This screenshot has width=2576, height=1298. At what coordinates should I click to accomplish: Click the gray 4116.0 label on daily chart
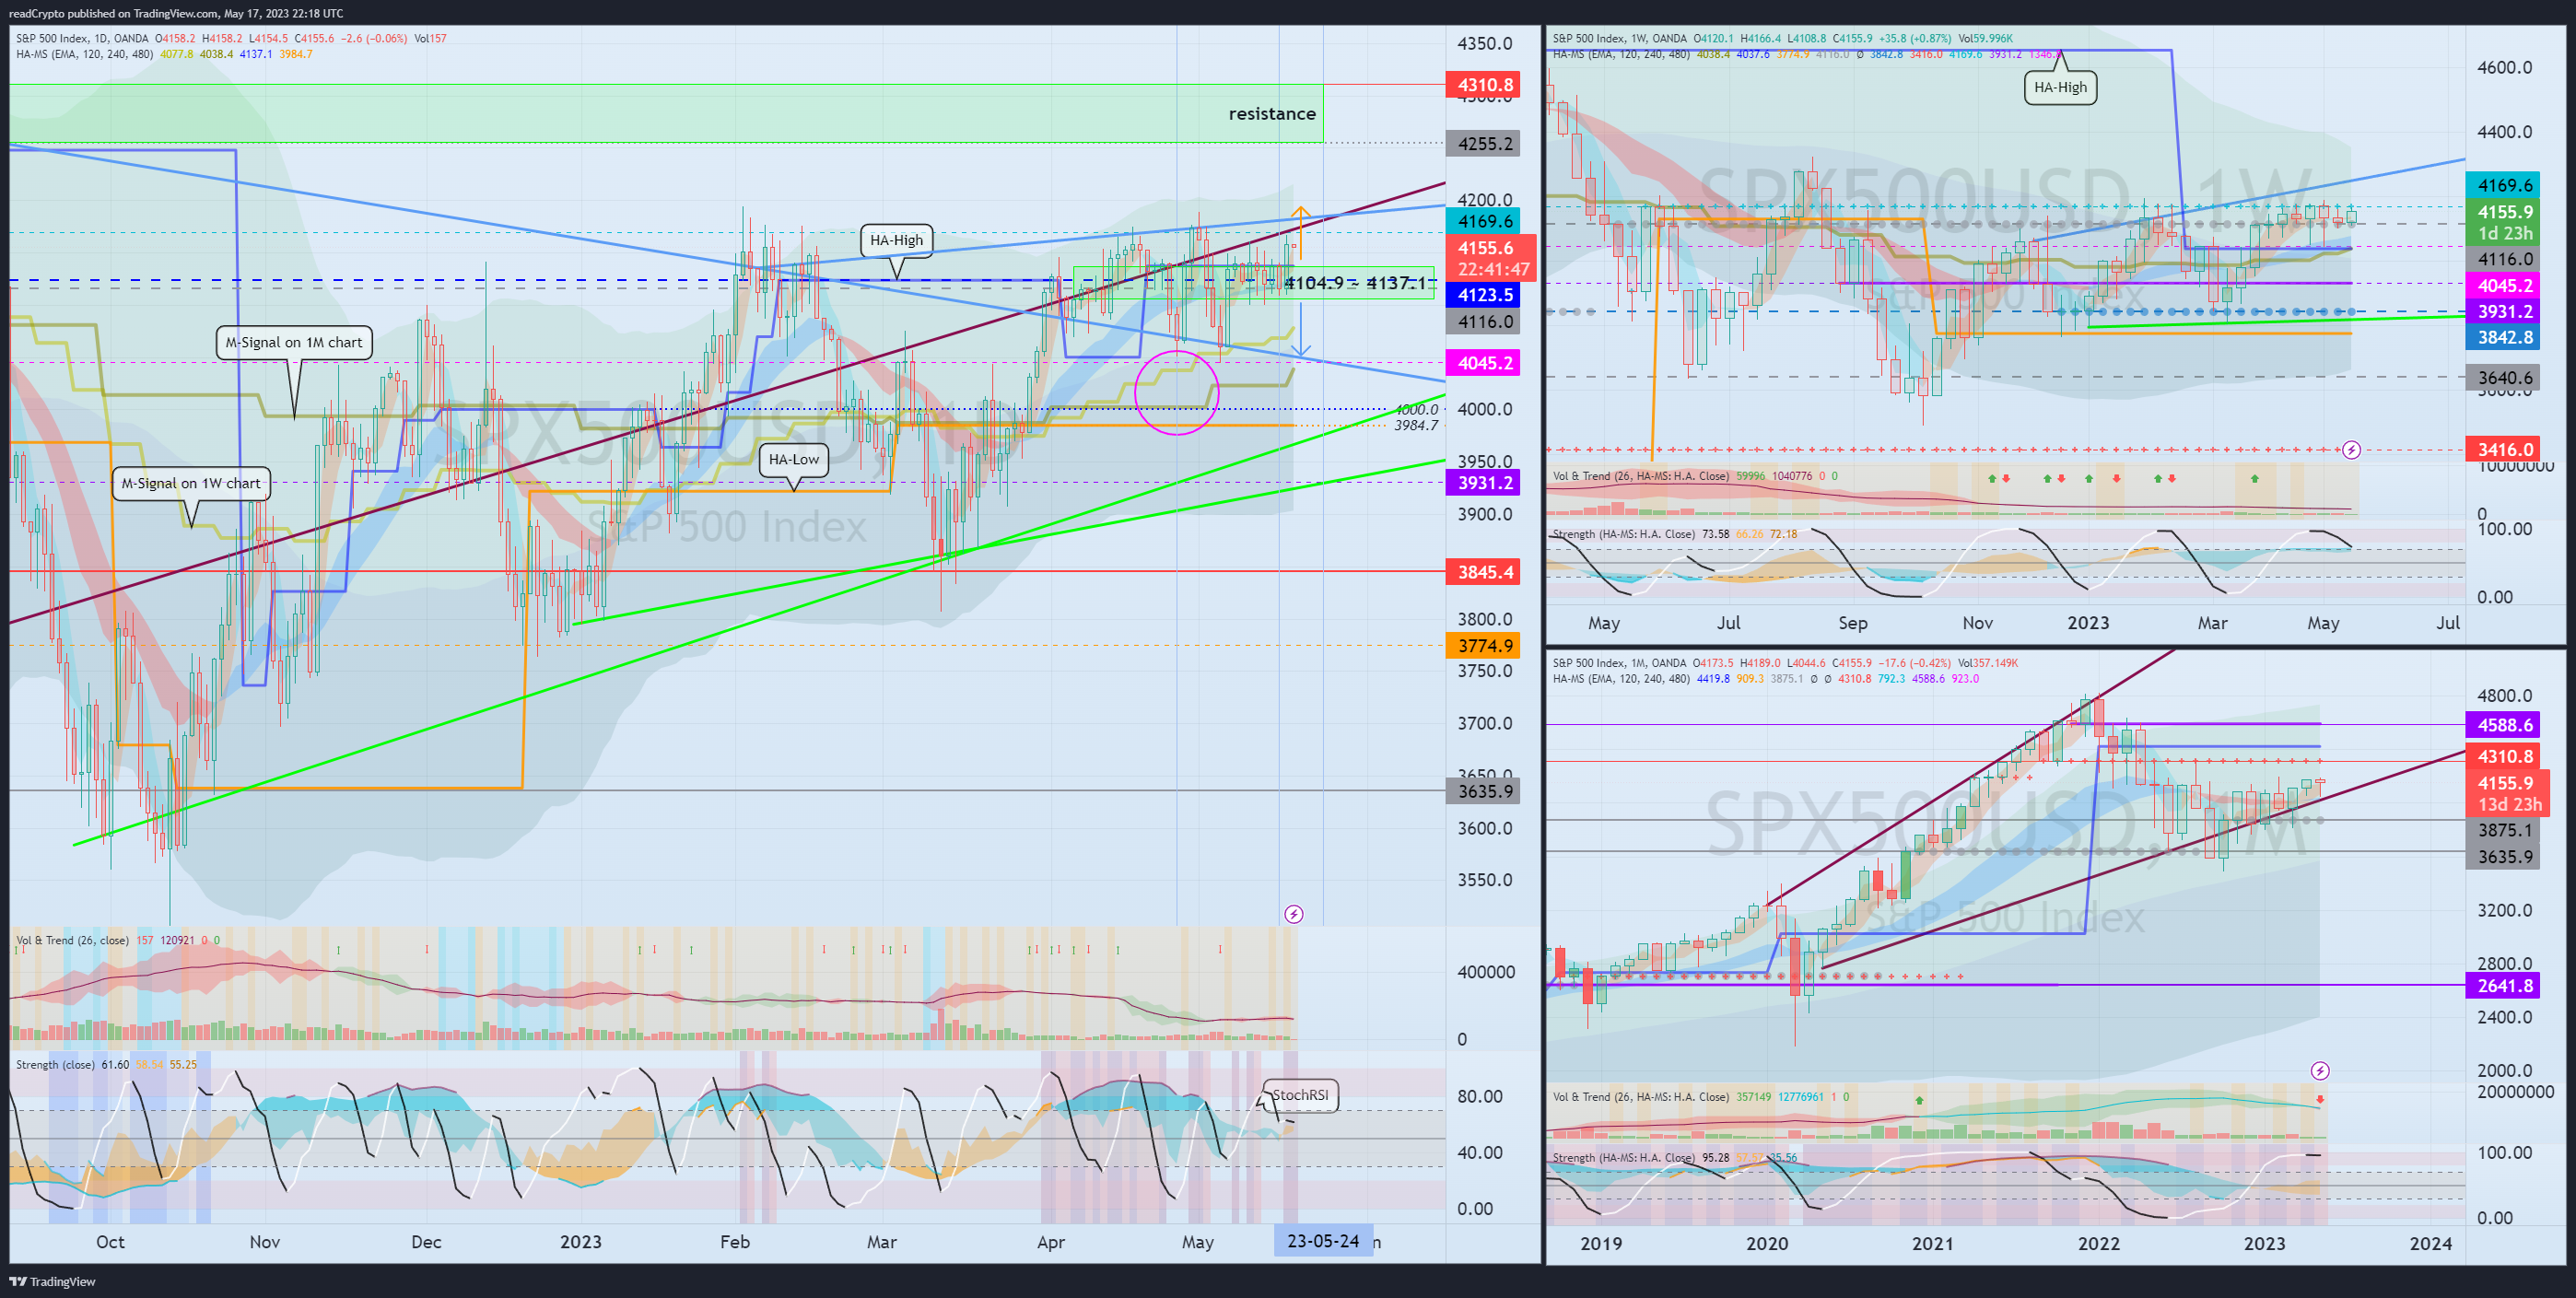(x=1484, y=322)
